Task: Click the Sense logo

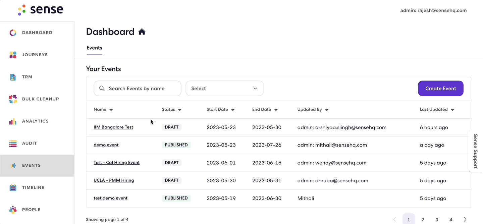Action: click(40, 10)
